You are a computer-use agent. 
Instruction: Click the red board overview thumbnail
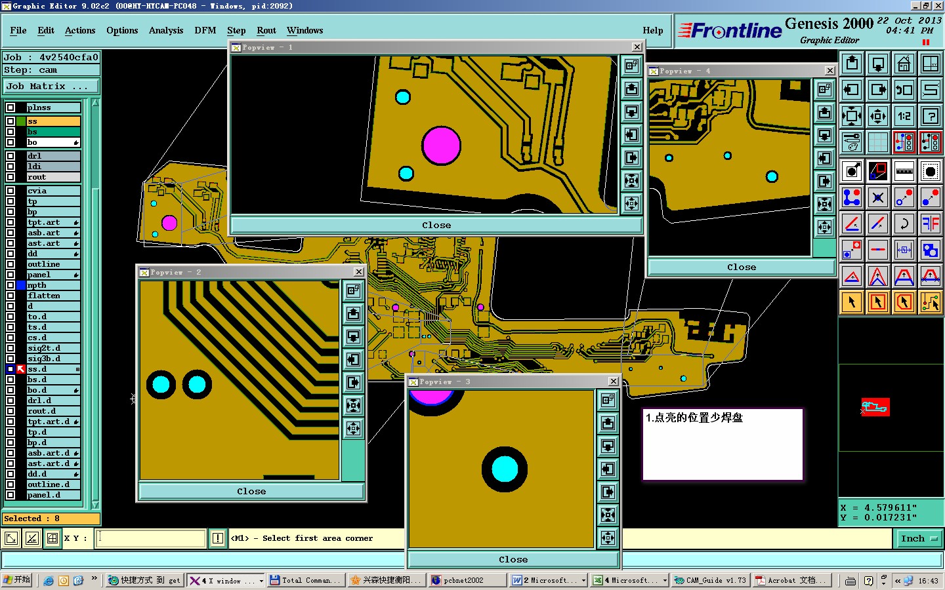click(875, 407)
